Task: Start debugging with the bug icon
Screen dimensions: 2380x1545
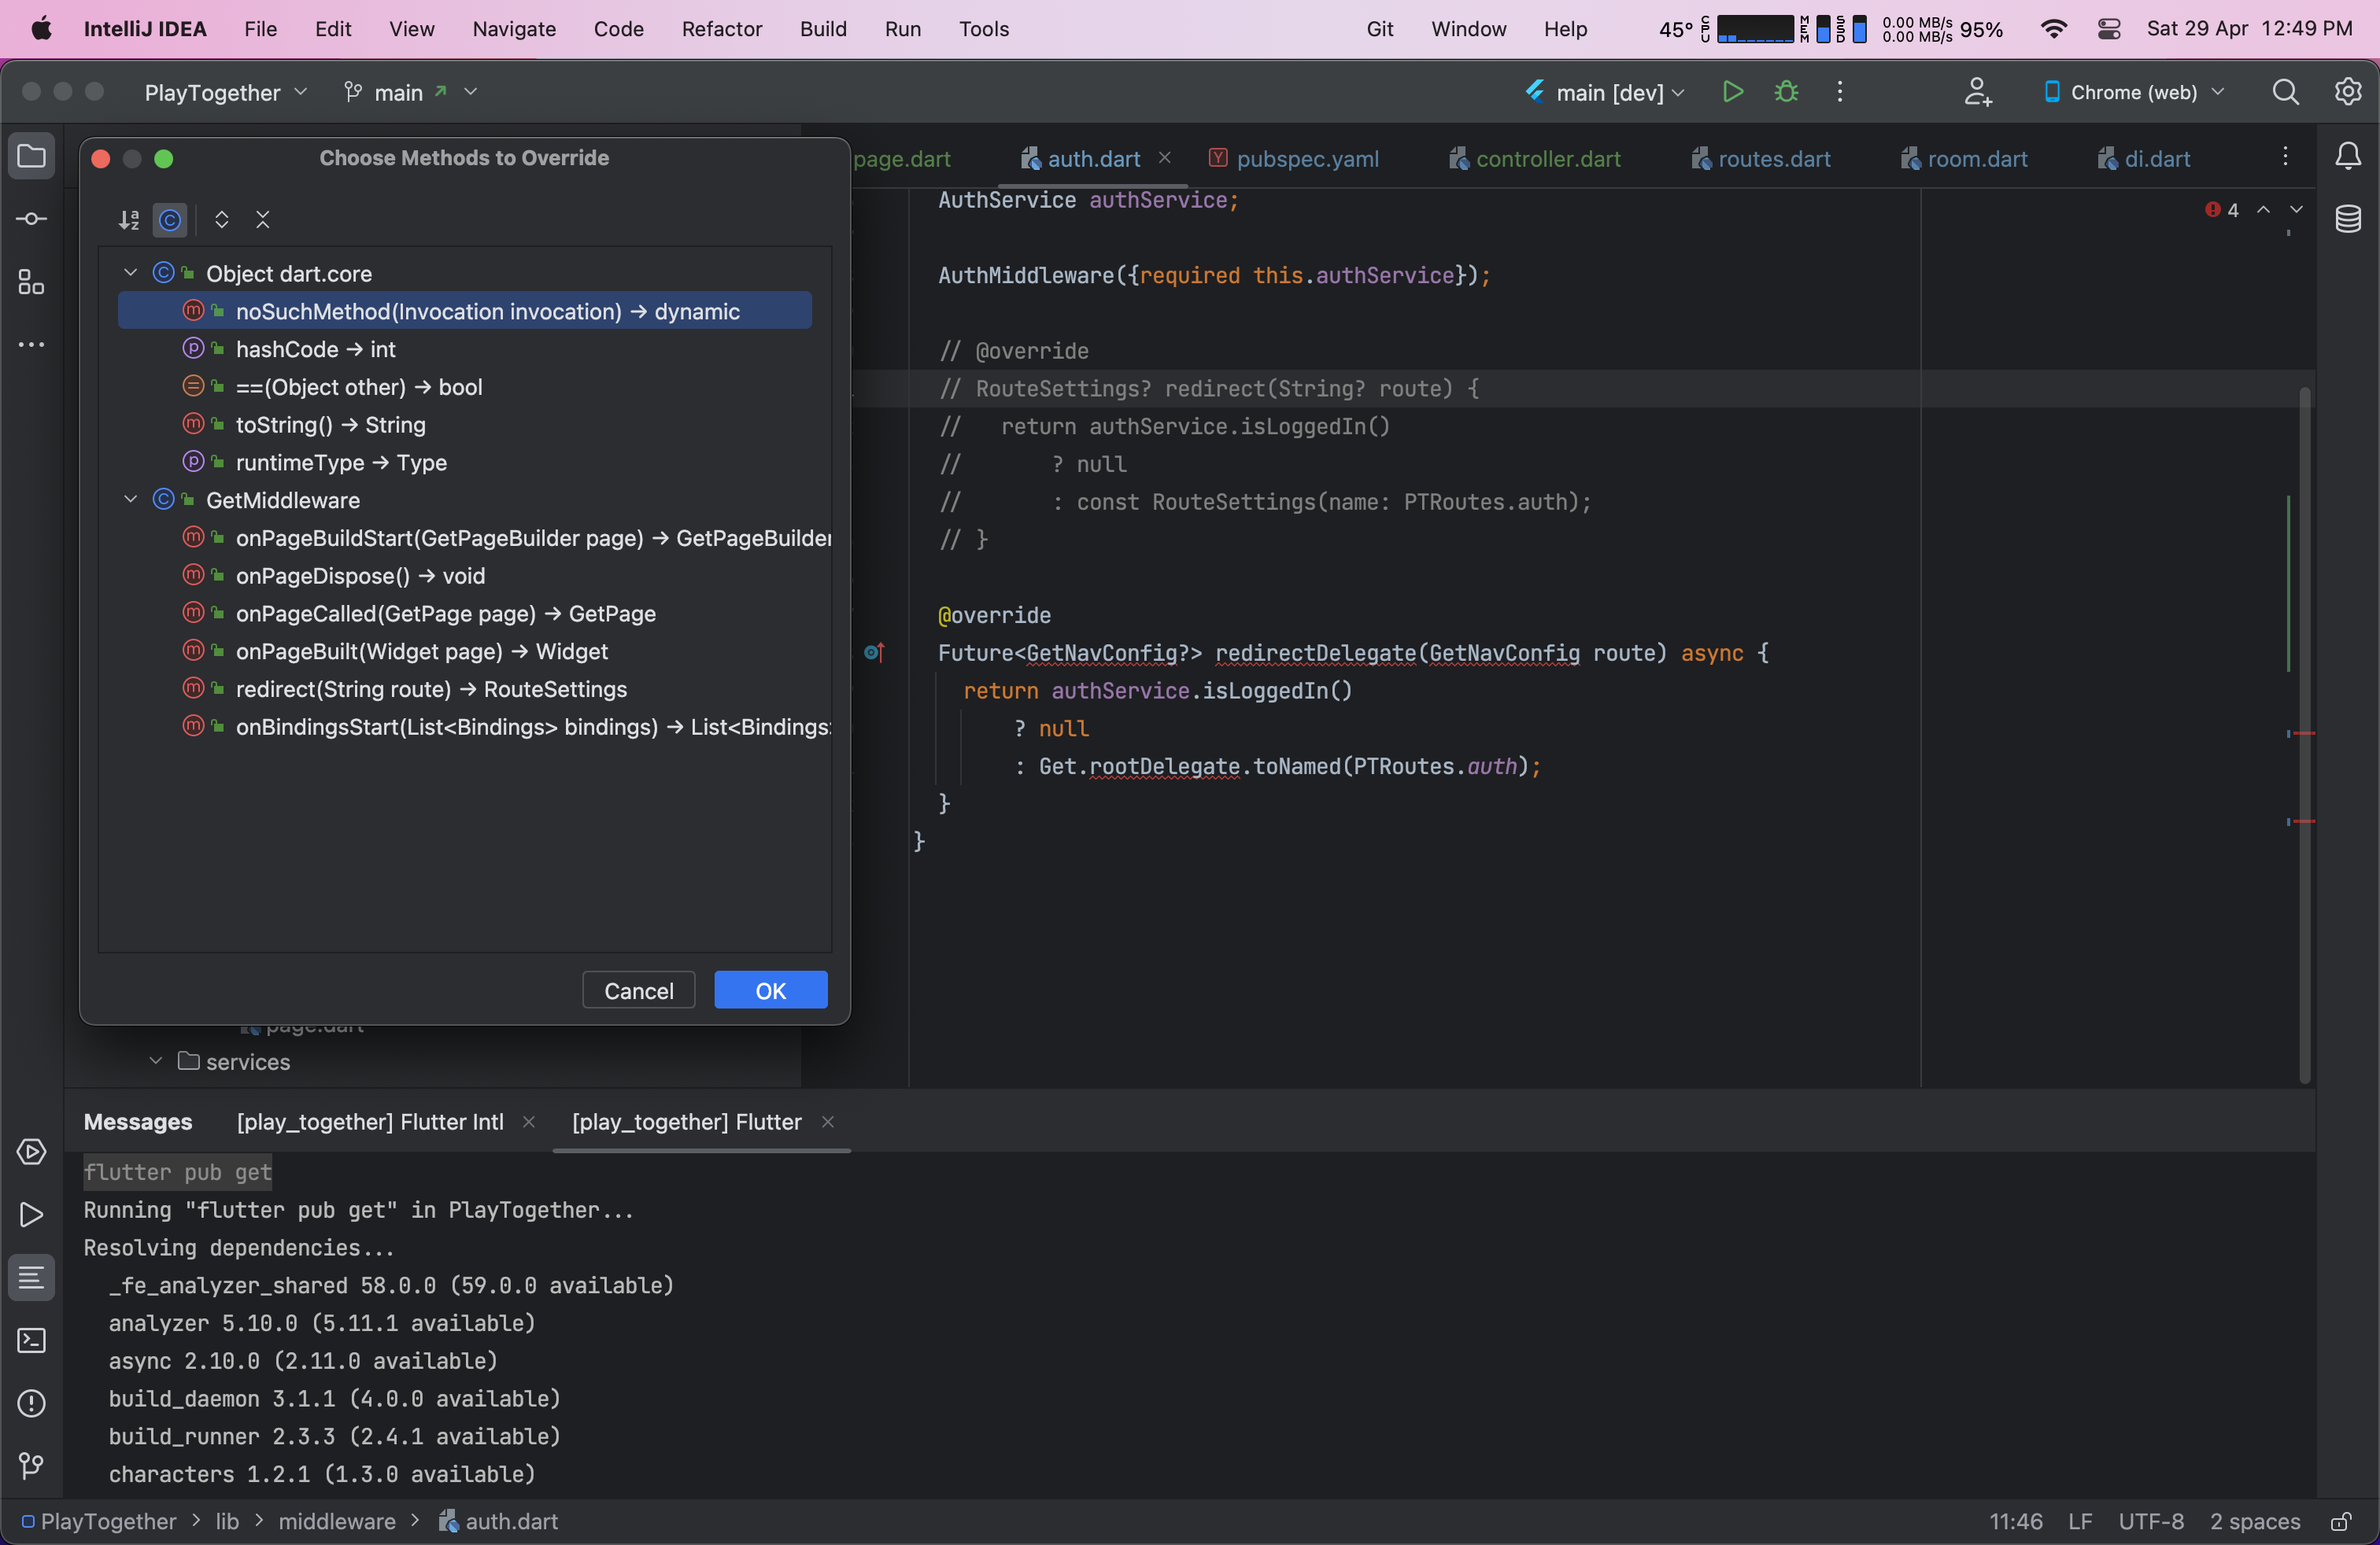Action: tap(1786, 92)
